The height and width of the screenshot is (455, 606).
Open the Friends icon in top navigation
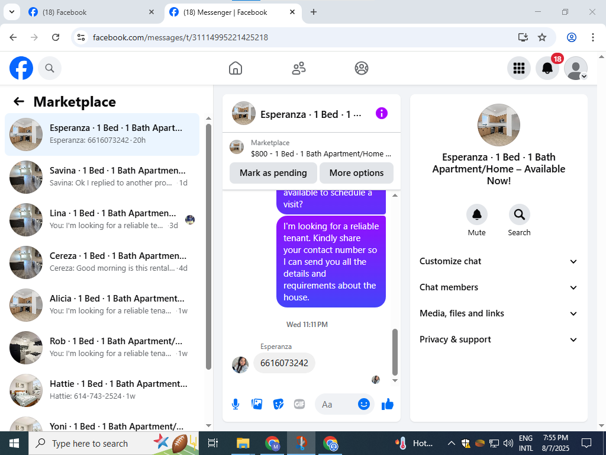coord(298,68)
